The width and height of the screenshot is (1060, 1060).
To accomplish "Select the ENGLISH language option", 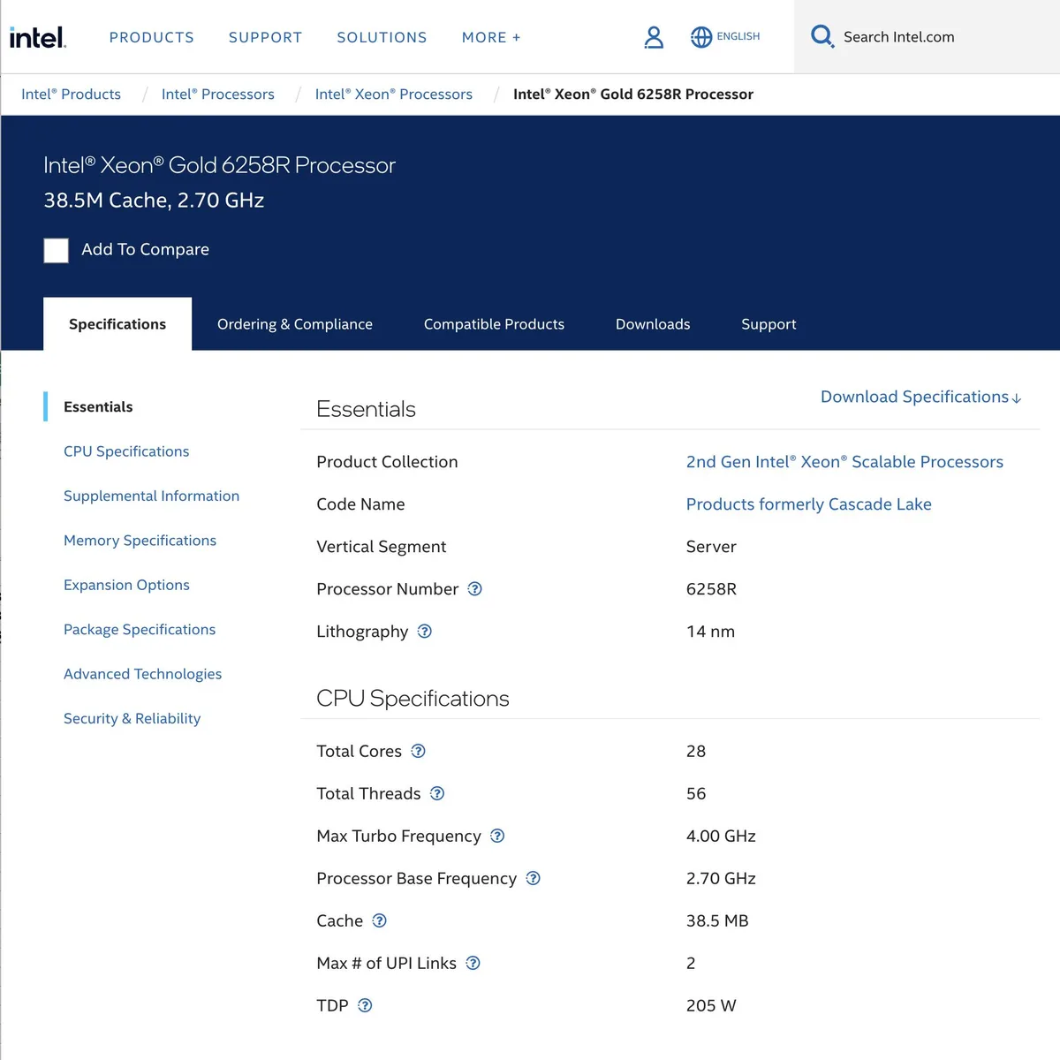I will (738, 36).
